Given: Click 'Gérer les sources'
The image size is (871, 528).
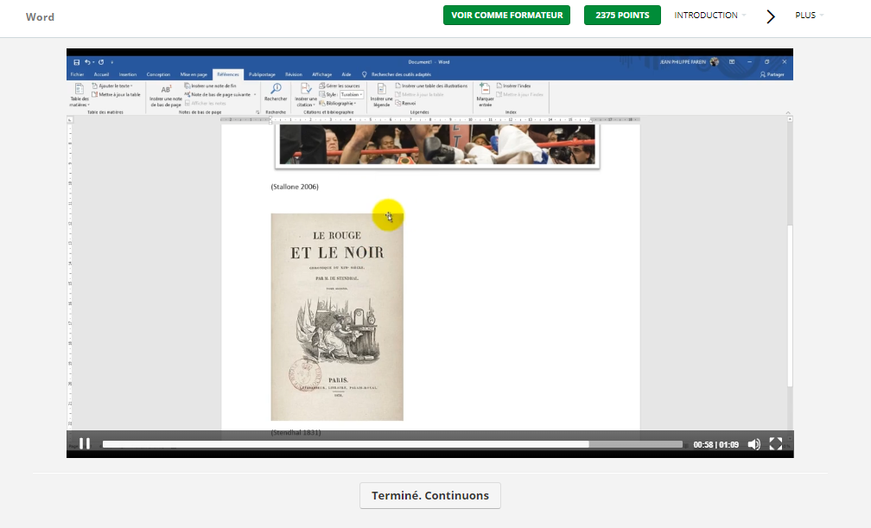Looking at the screenshot, I should coord(340,86).
